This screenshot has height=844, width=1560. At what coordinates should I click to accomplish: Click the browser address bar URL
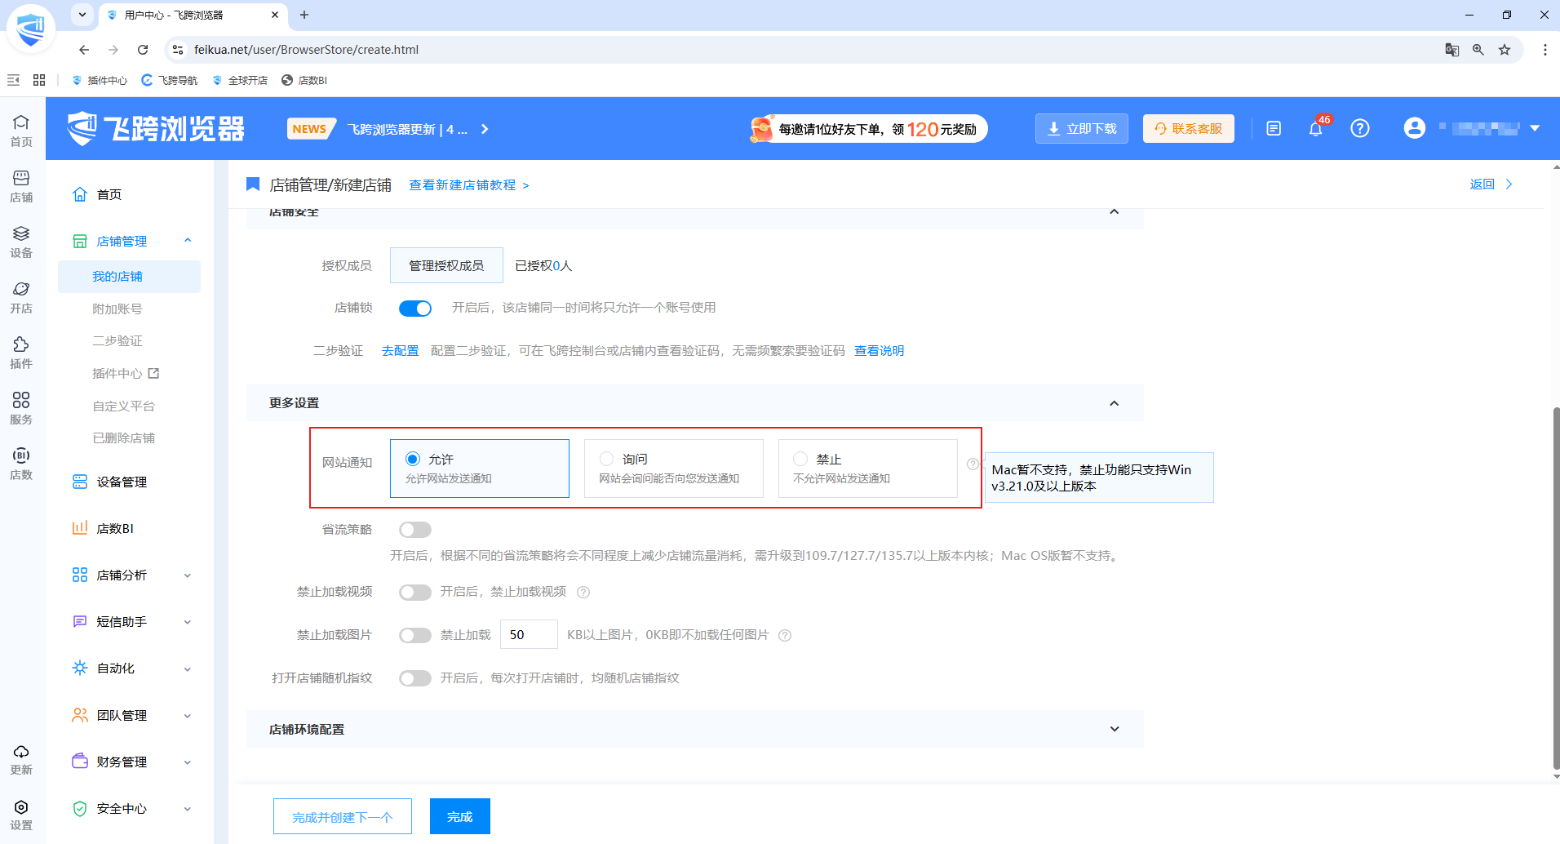click(x=306, y=50)
